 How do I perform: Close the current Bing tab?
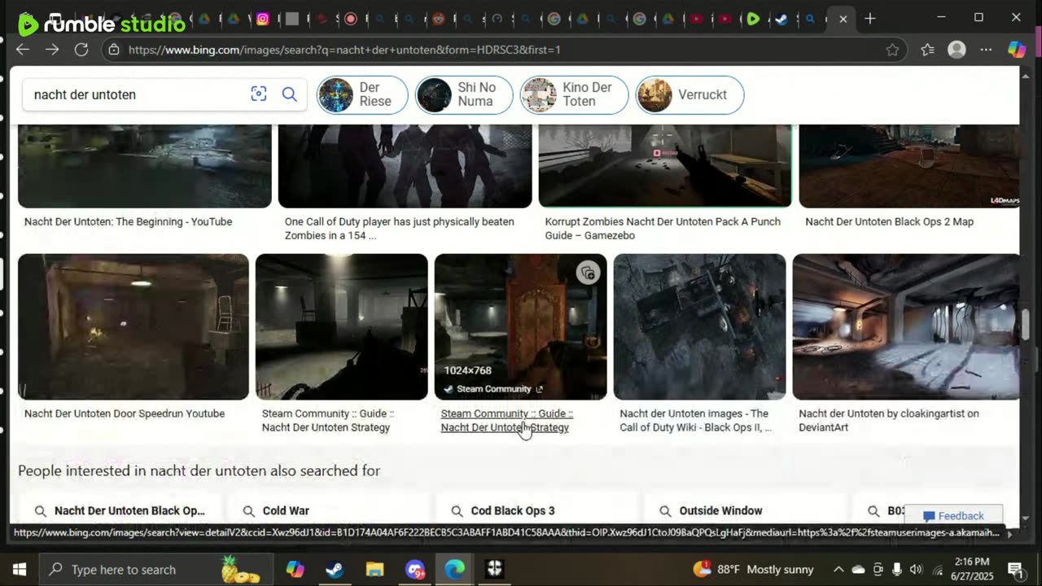click(843, 19)
